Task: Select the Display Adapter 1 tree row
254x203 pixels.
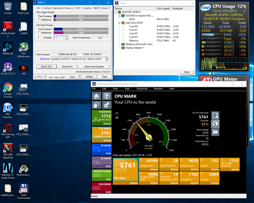Action: click(x=134, y=48)
